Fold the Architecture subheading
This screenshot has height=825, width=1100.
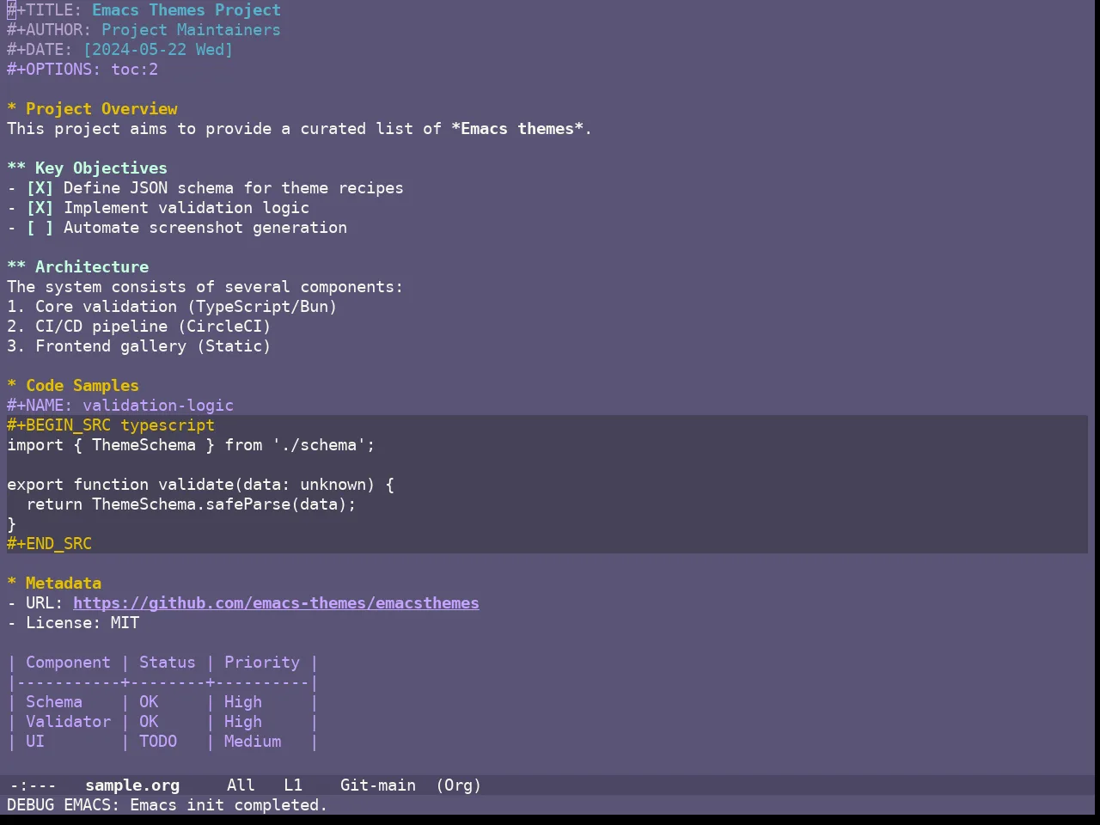tap(77, 267)
